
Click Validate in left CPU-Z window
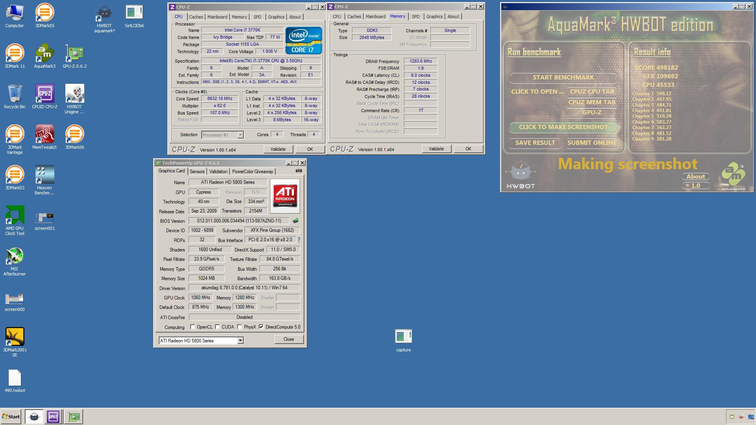(x=278, y=149)
